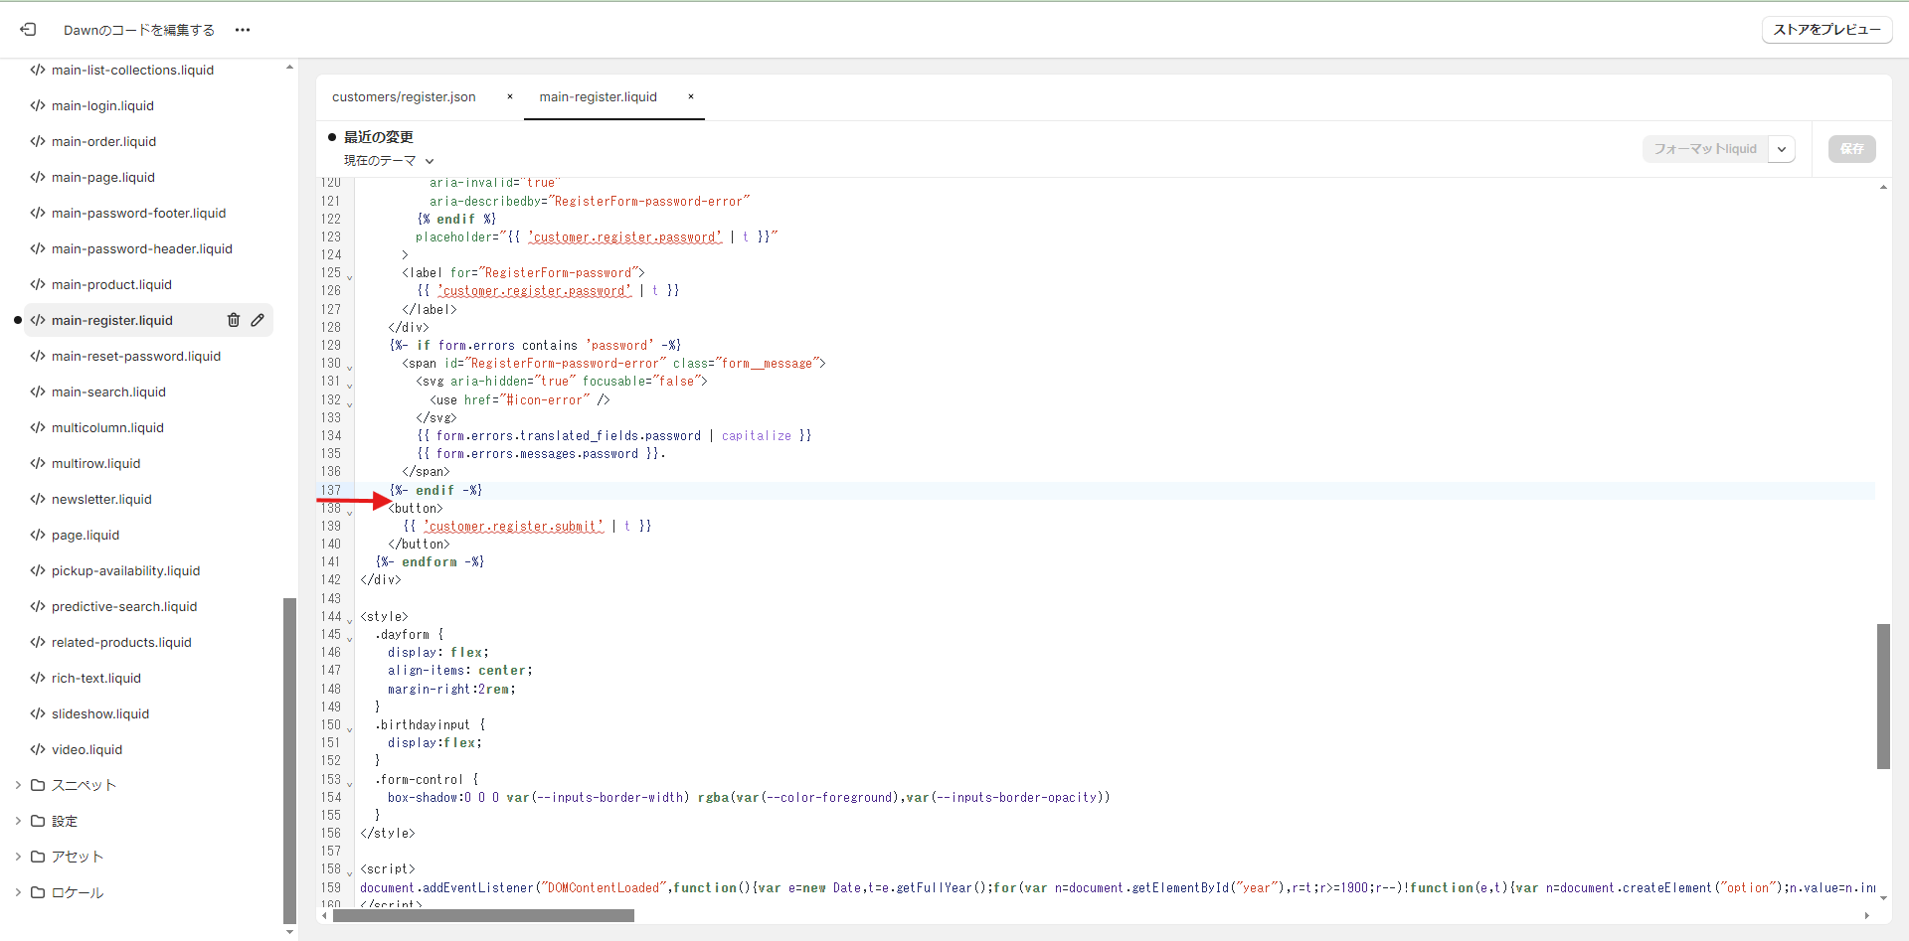Click the file sidebar scrollbar thumb
The image size is (1909, 941).
tap(289, 760)
